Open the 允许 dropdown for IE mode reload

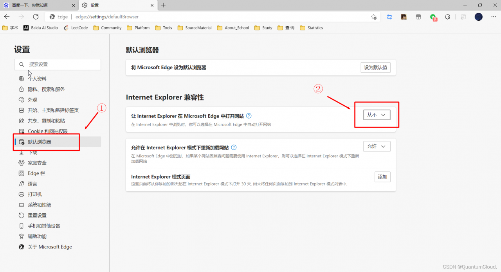tap(377, 146)
